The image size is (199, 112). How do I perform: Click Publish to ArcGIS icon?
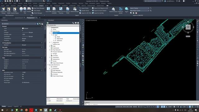(x=121, y=9)
